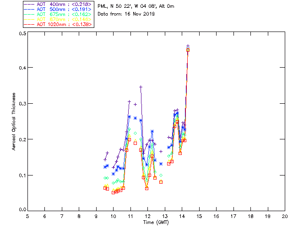Click the highest purple plus marker near 0.46

pyautogui.click(x=188, y=46)
